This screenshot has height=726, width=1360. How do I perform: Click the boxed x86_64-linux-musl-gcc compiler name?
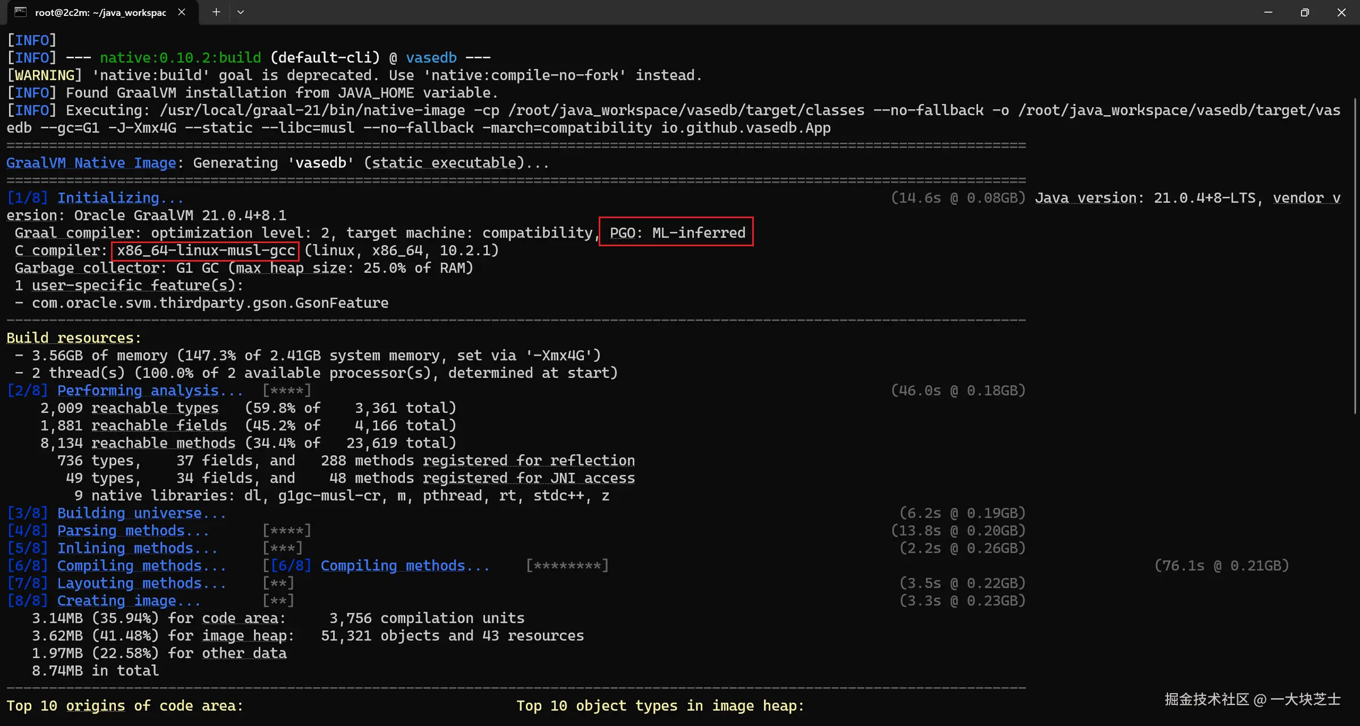coord(206,250)
